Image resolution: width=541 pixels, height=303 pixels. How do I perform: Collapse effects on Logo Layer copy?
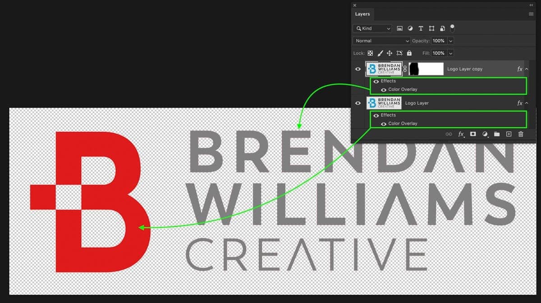(527, 69)
